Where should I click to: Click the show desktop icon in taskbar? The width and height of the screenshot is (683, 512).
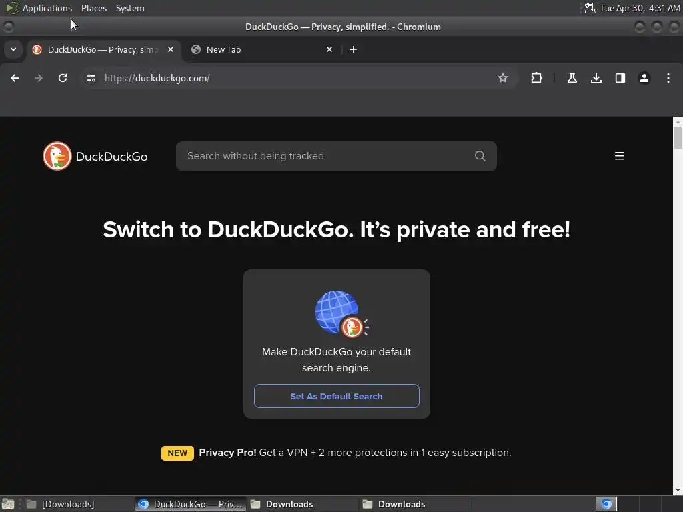coord(8,504)
